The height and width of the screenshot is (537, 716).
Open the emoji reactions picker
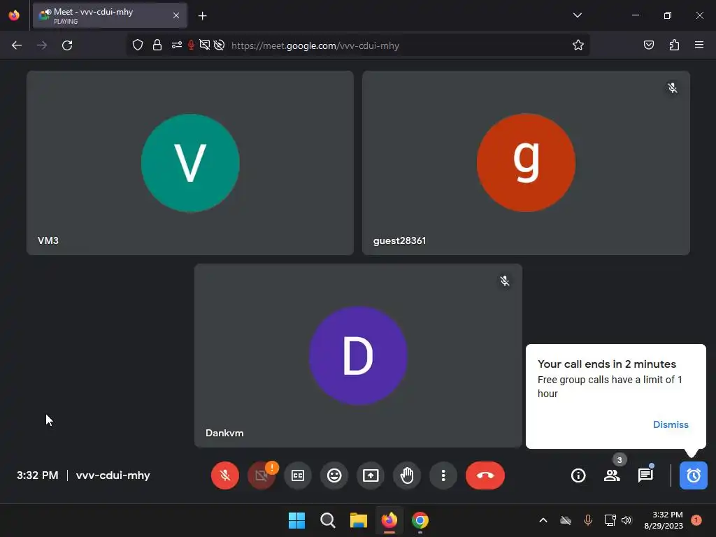click(334, 475)
